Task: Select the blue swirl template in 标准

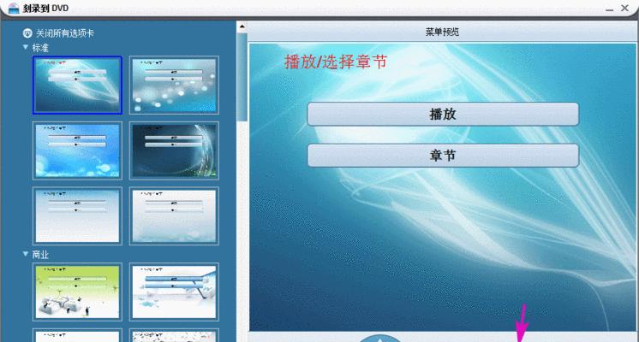Action: [77, 85]
